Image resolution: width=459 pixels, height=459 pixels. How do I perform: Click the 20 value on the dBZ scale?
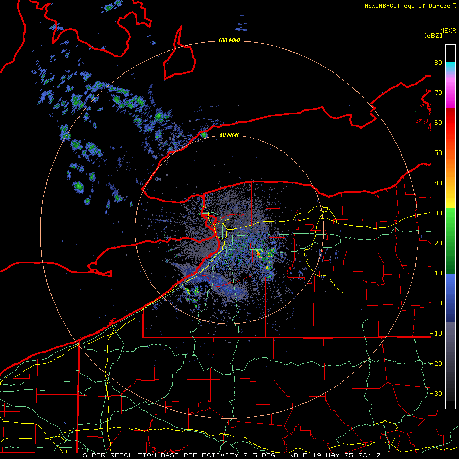tap(438, 243)
